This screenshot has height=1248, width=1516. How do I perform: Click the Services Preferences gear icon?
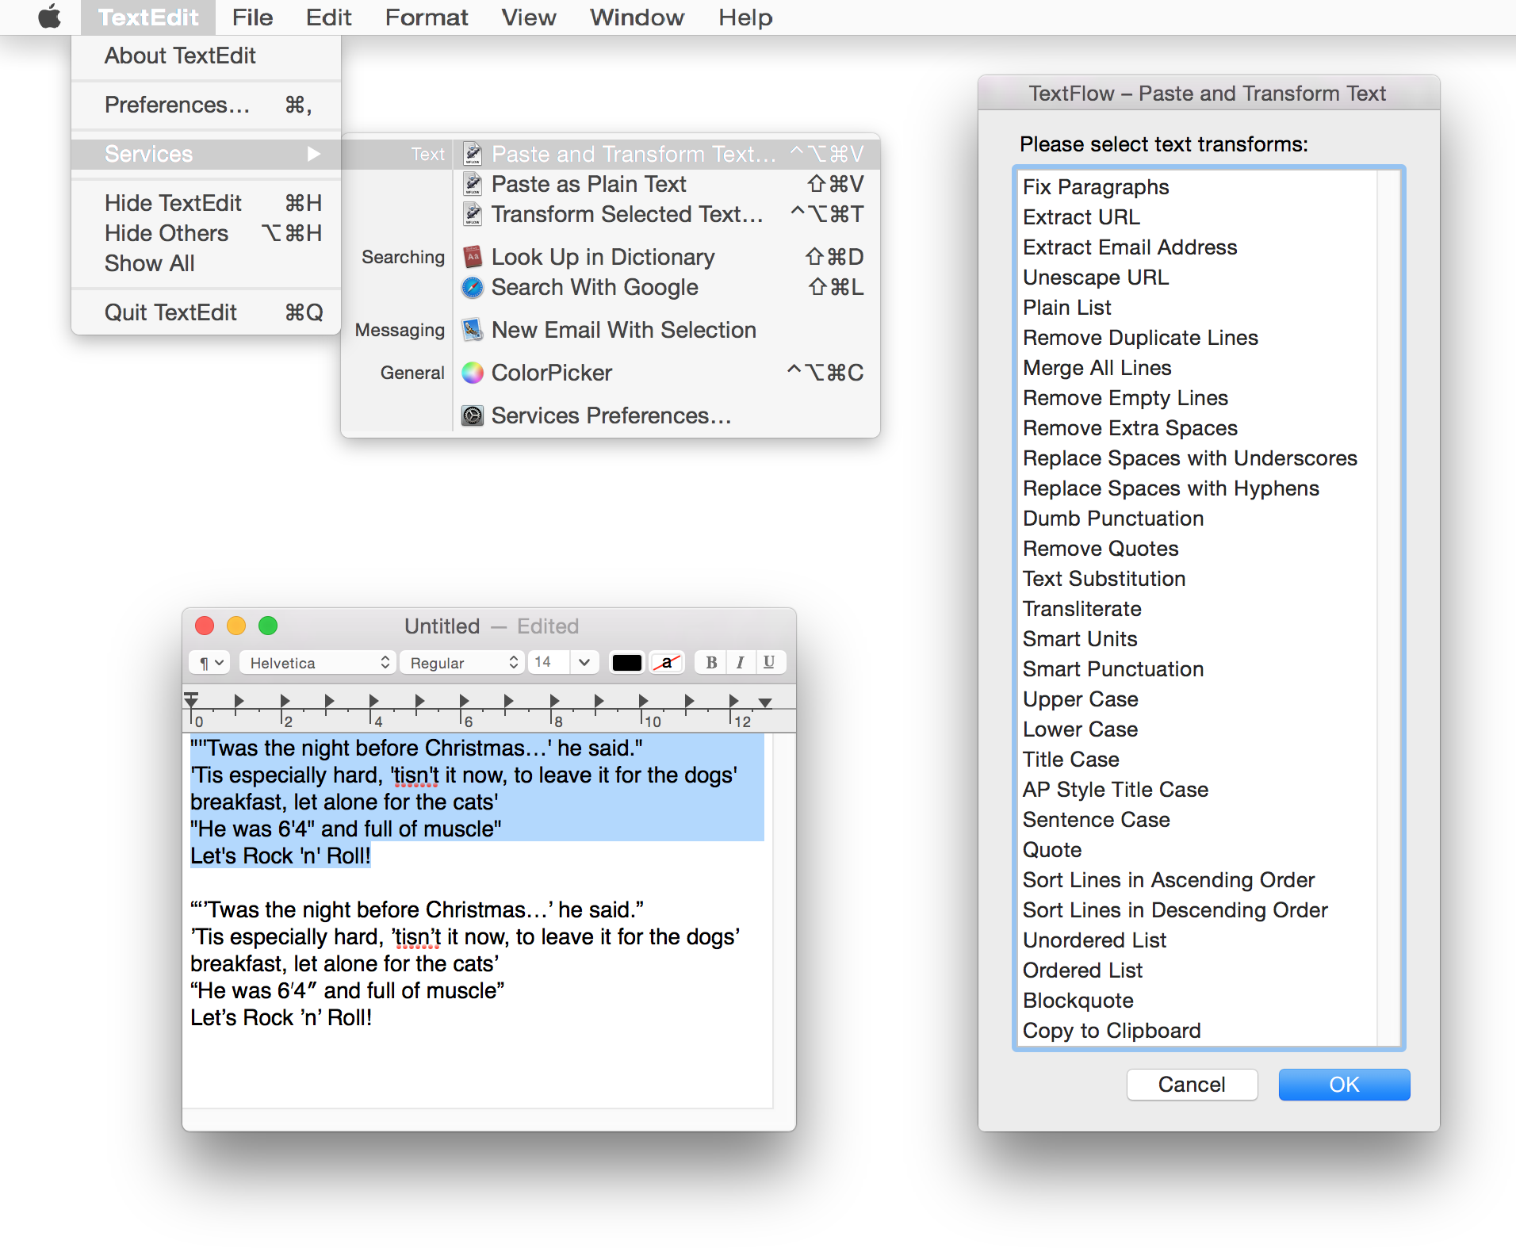coord(473,415)
